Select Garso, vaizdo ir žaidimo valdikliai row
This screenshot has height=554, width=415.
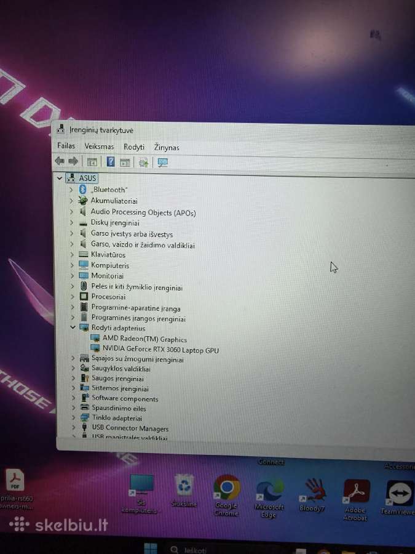(143, 244)
